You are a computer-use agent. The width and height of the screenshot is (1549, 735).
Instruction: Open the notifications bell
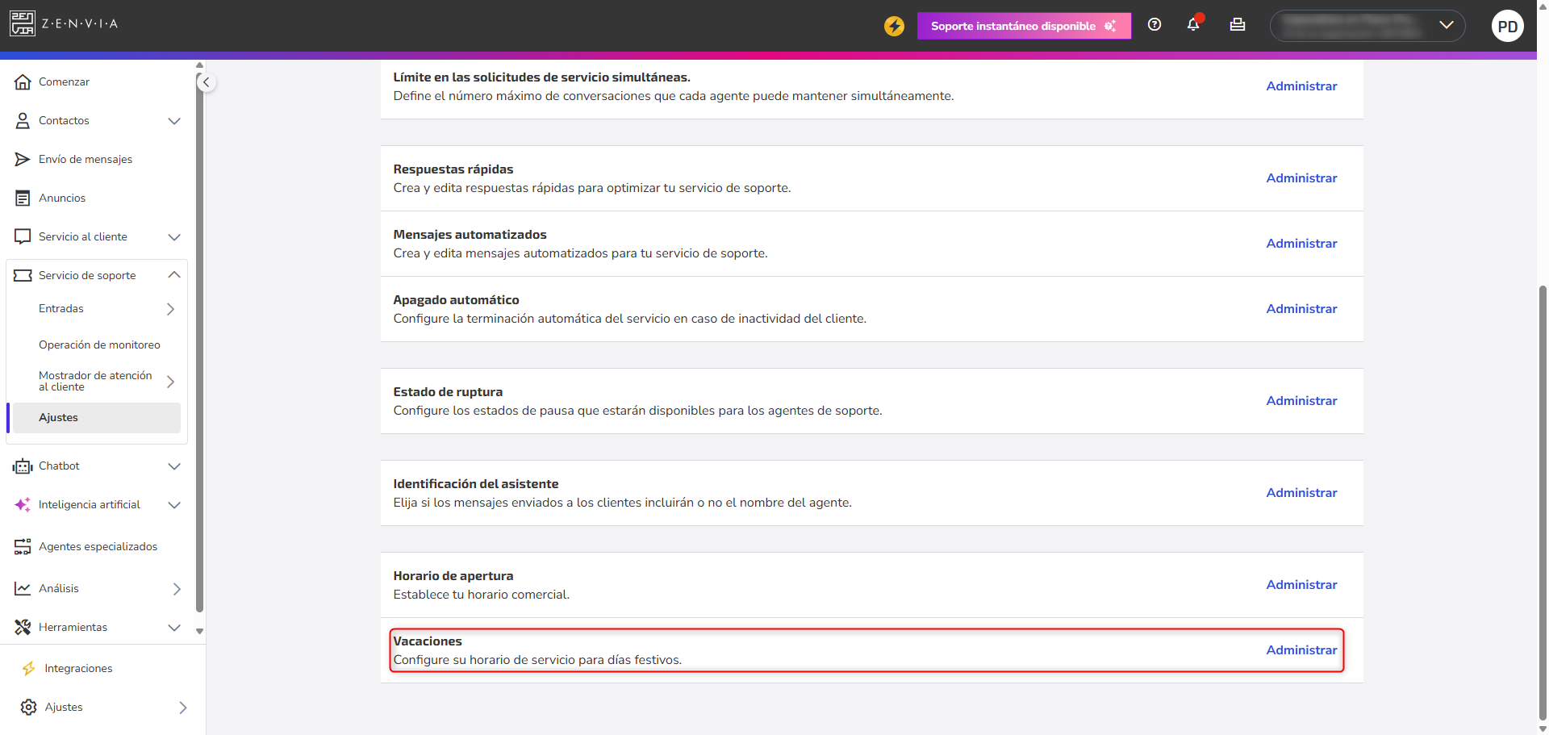point(1193,24)
